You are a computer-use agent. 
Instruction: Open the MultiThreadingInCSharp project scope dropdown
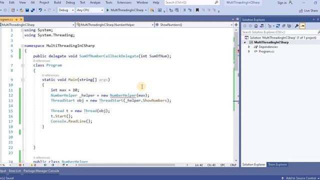pos(37,24)
